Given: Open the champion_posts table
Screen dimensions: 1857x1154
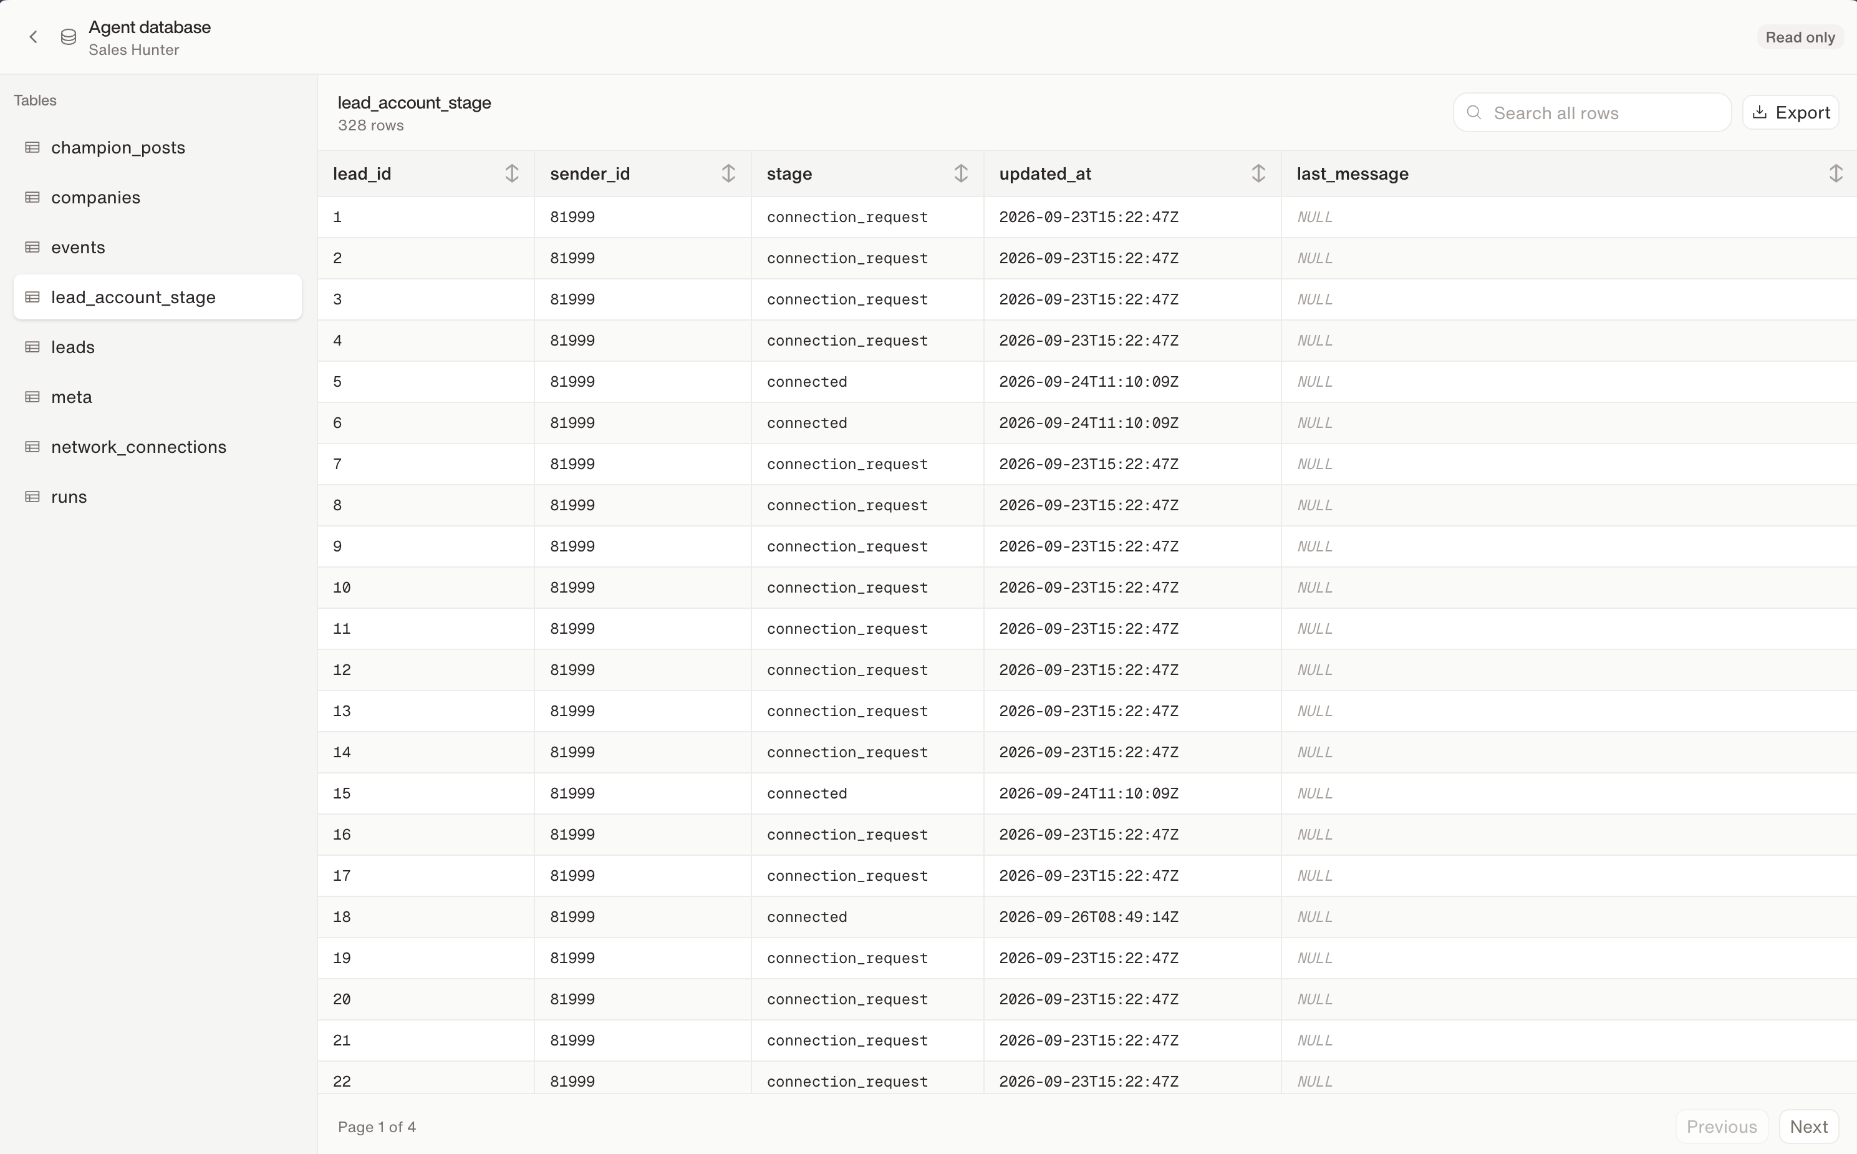Looking at the screenshot, I should (157, 147).
